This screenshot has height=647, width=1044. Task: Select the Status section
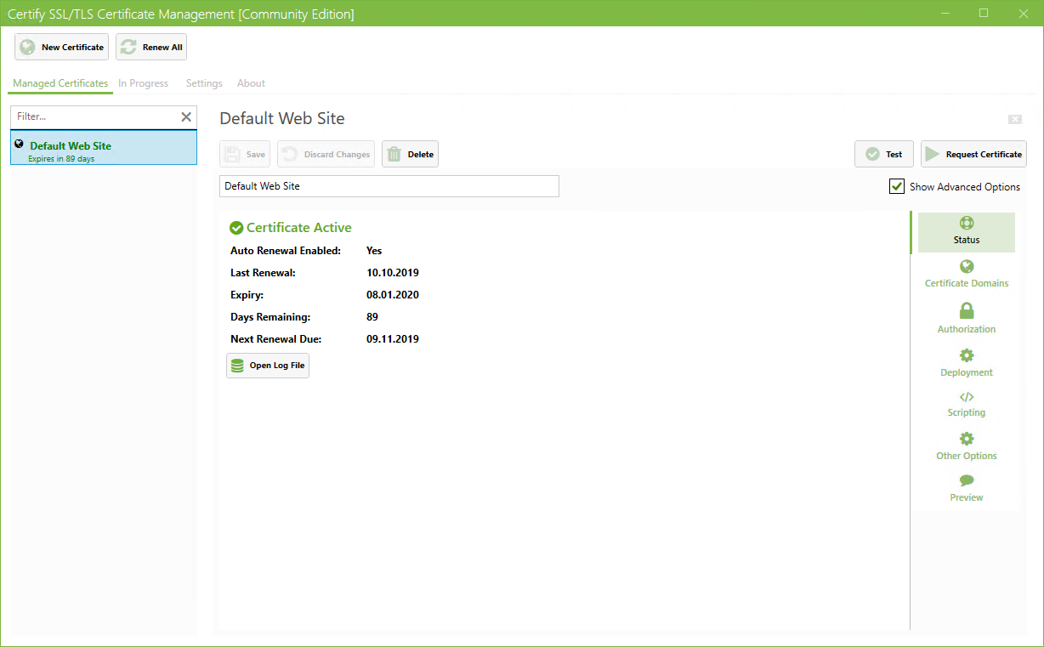(966, 232)
